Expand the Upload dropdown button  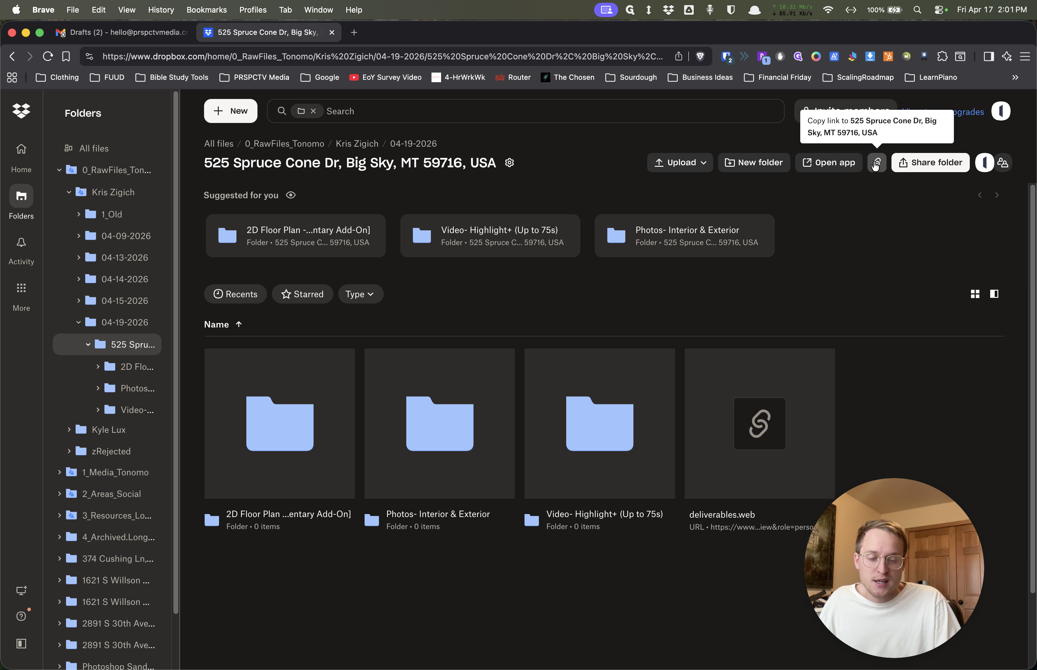[680, 162]
